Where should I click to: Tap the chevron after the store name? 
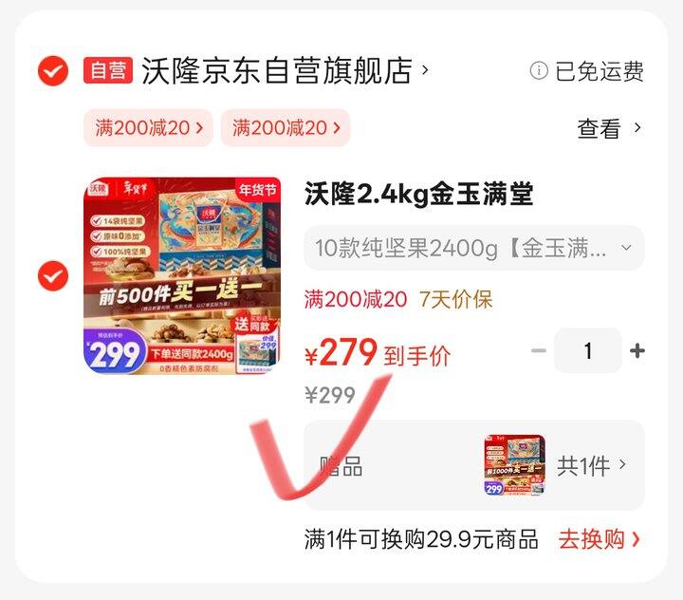pos(425,69)
